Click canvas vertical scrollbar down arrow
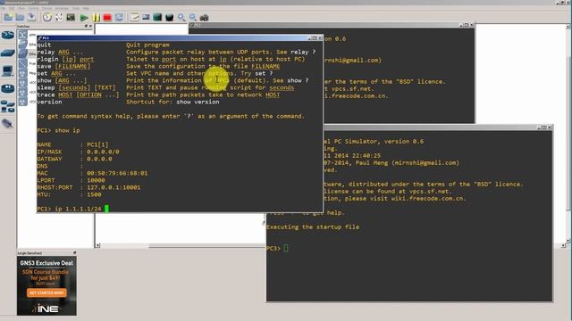This screenshot has width=572, height=321. point(568,241)
